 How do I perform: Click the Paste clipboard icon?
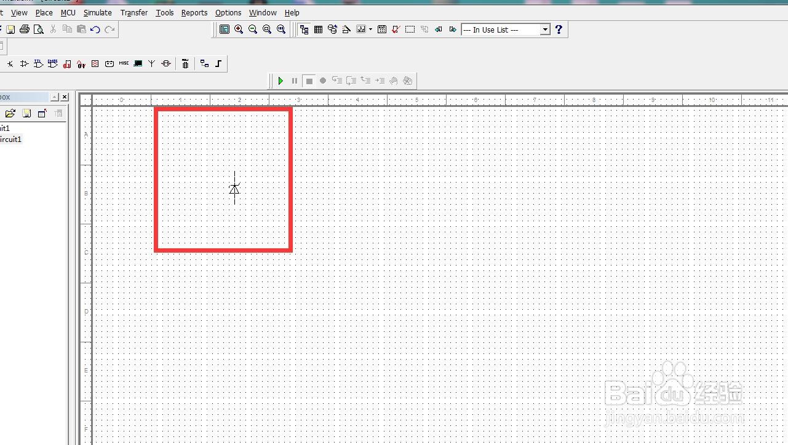pos(81,30)
